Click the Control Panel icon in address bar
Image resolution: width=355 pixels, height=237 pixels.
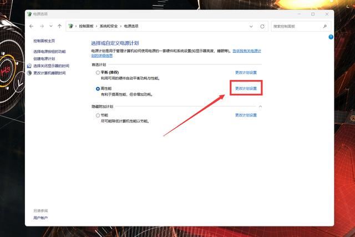coord(70,26)
